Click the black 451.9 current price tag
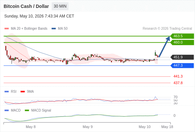 coord(182,57)
